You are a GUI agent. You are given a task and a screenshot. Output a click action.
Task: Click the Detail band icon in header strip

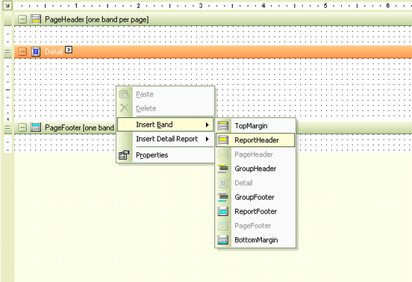tap(36, 51)
